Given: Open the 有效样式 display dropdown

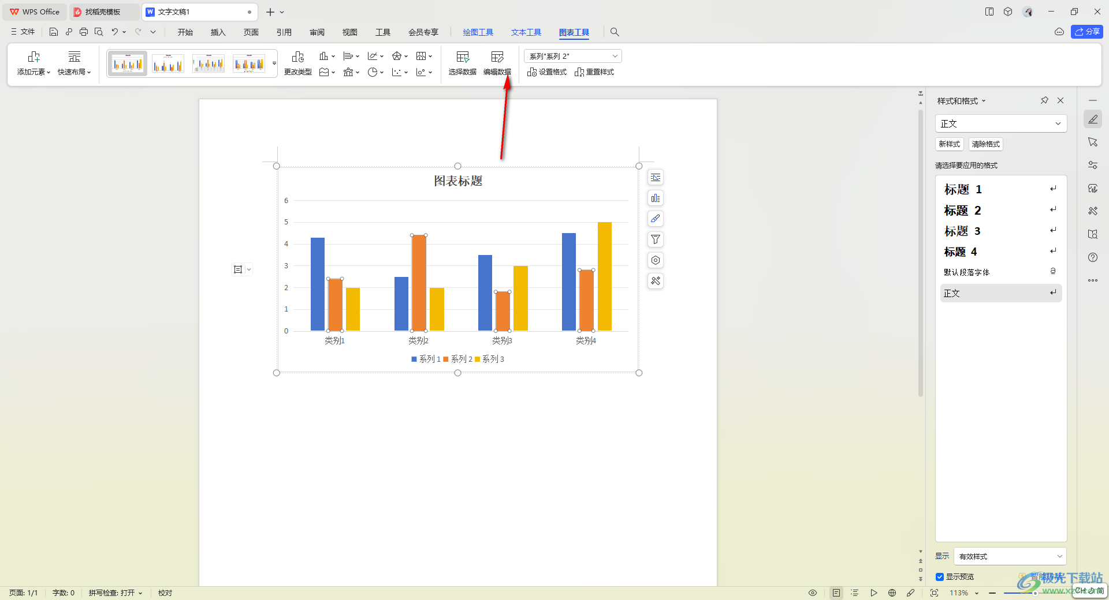Looking at the screenshot, I should [1010, 556].
